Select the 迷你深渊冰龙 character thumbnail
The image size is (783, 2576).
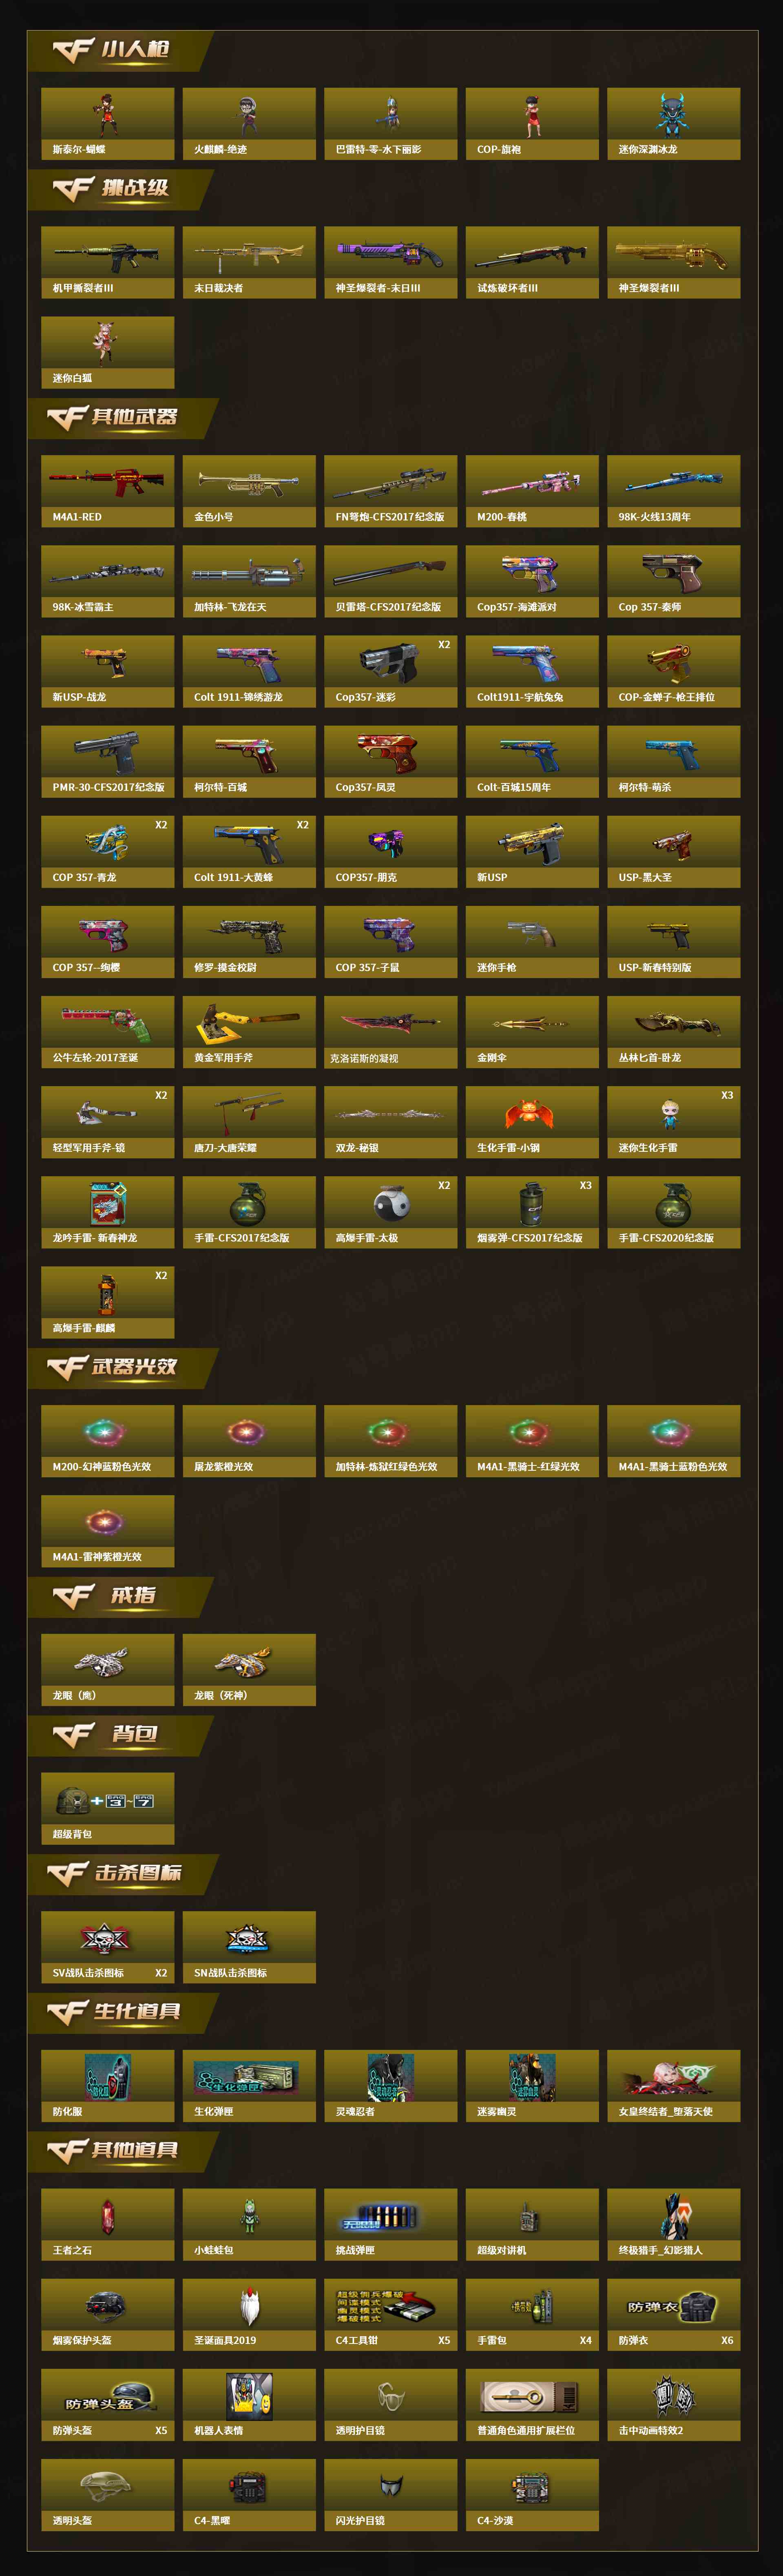(x=673, y=124)
